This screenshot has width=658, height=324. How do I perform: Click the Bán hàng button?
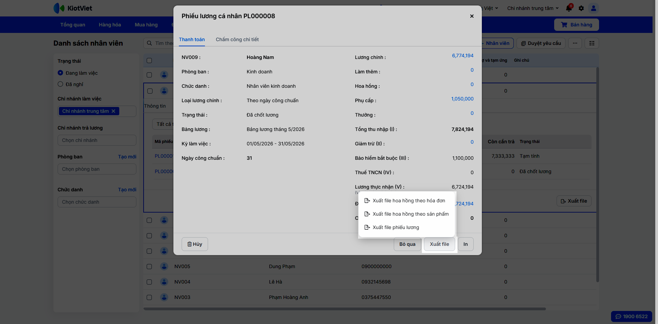[576, 25]
